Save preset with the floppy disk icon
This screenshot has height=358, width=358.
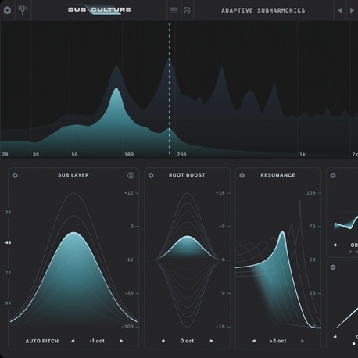click(187, 10)
